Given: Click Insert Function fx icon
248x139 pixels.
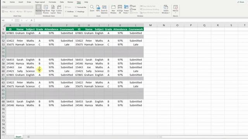Looking at the screenshot, I should coord(31,20).
